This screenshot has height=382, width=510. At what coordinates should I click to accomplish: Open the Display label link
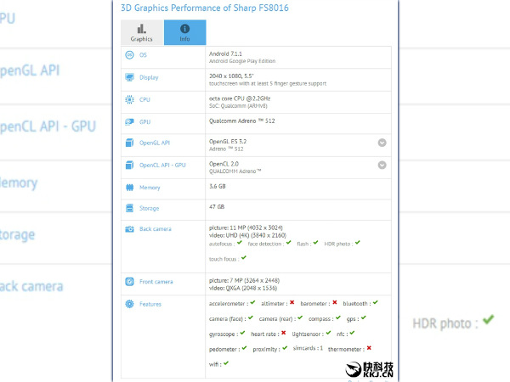[149, 77]
